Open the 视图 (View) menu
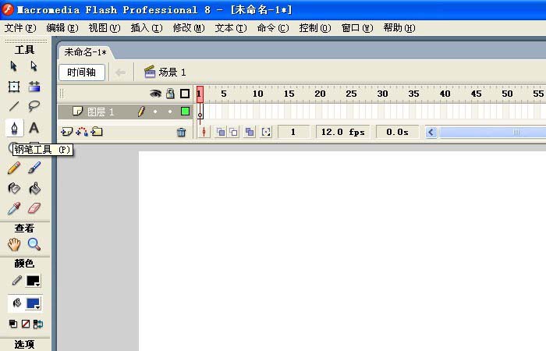Image resolution: width=546 pixels, height=351 pixels. pyautogui.click(x=105, y=28)
